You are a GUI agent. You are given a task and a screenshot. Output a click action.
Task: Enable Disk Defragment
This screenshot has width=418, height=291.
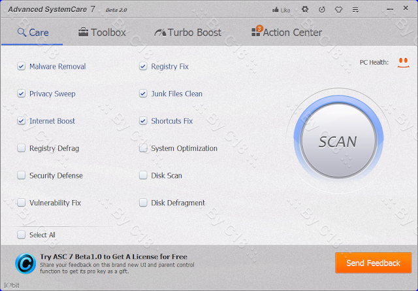tap(143, 202)
